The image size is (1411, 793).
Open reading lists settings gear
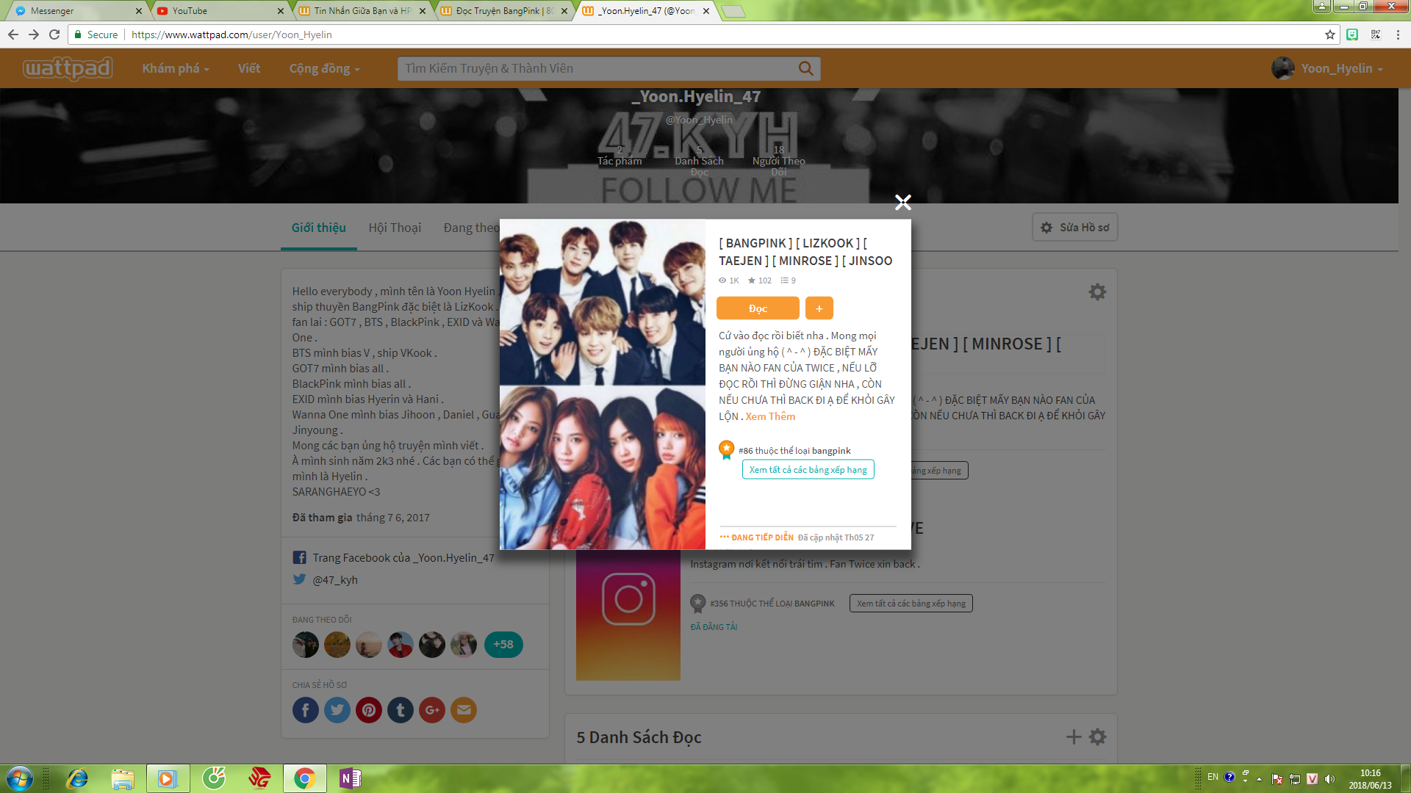[1097, 737]
